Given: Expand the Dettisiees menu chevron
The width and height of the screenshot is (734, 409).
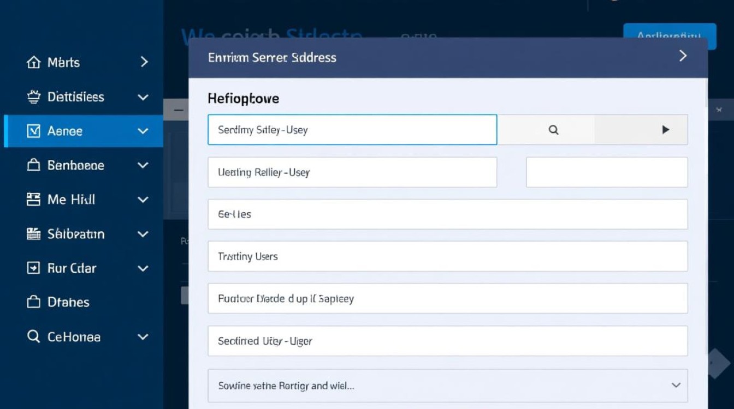Looking at the screenshot, I should (x=143, y=97).
